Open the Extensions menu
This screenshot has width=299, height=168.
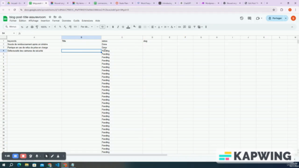tap(87, 21)
